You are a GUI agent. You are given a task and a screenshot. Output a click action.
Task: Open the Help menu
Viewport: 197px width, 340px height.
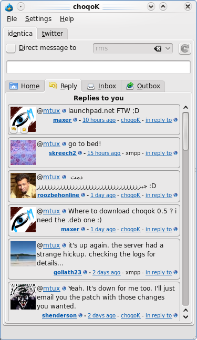(67, 19)
